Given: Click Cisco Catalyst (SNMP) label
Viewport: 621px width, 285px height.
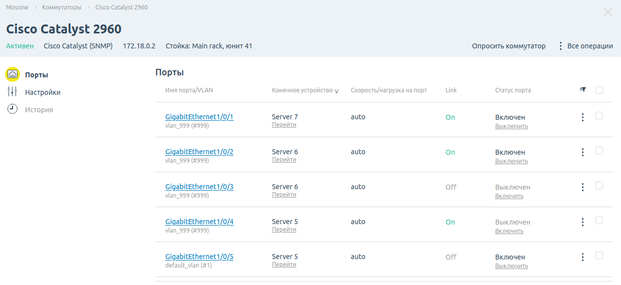Looking at the screenshot, I should (x=78, y=46).
